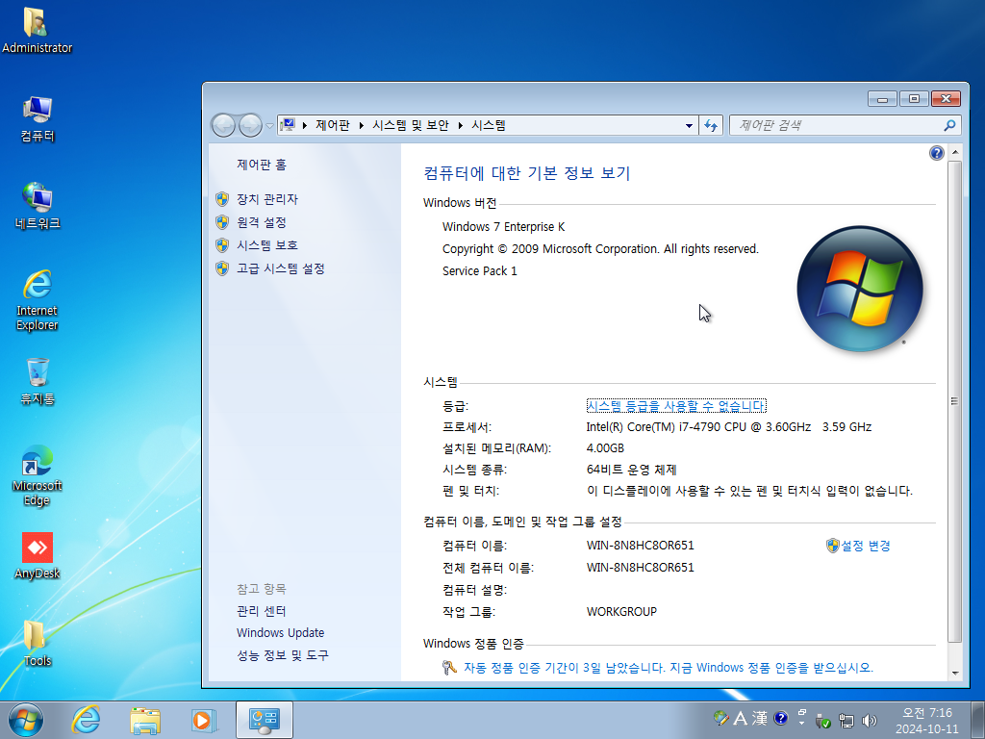Open 관리 센터 link

tap(262, 611)
